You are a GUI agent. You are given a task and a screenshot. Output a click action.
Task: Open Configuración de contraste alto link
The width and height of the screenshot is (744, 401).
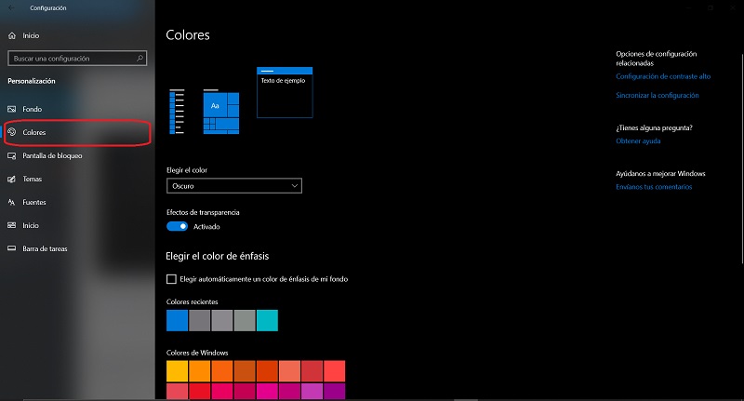(x=663, y=76)
